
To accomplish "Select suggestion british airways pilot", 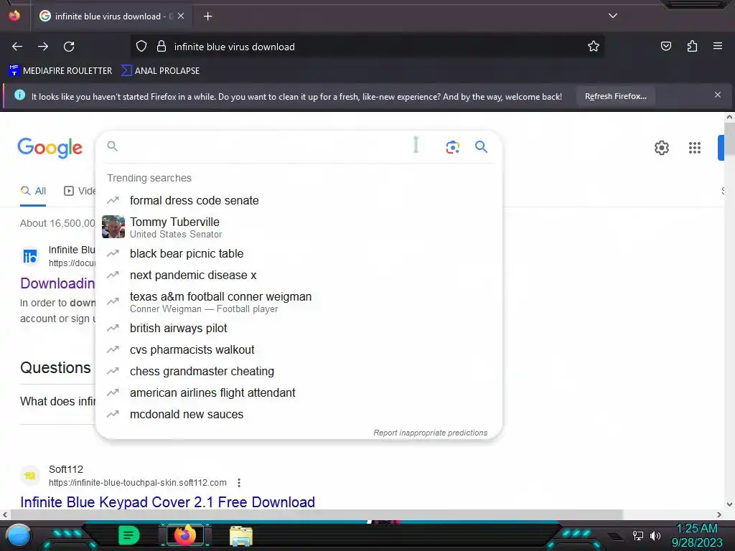I will [299, 328].
